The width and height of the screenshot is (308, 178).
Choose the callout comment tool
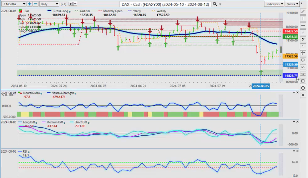click(x=303, y=60)
